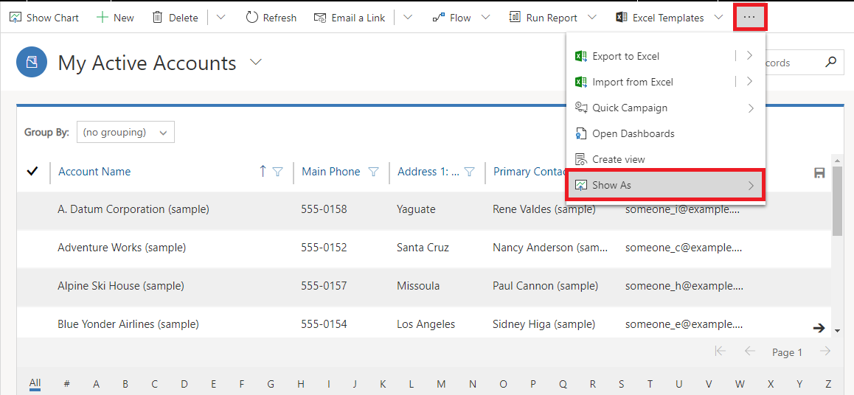Image resolution: width=854 pixels, height=395 pixels.
Task: Toggle the select-all checkmark in the grid header
Action: [32, 172]
